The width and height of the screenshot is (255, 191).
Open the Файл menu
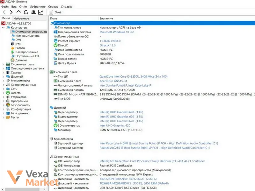(x=5, y=7)
